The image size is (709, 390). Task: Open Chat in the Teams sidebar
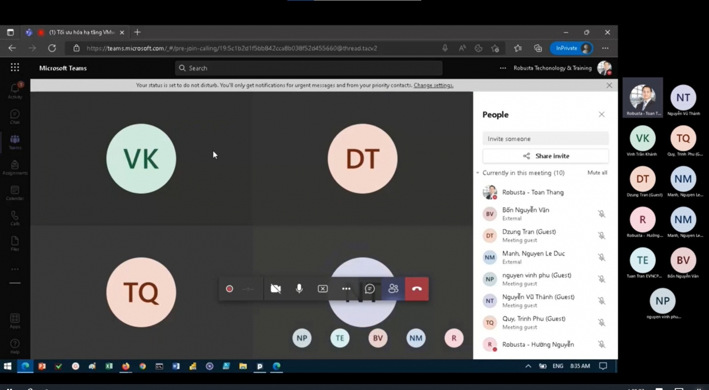click(x=15, y=116)
